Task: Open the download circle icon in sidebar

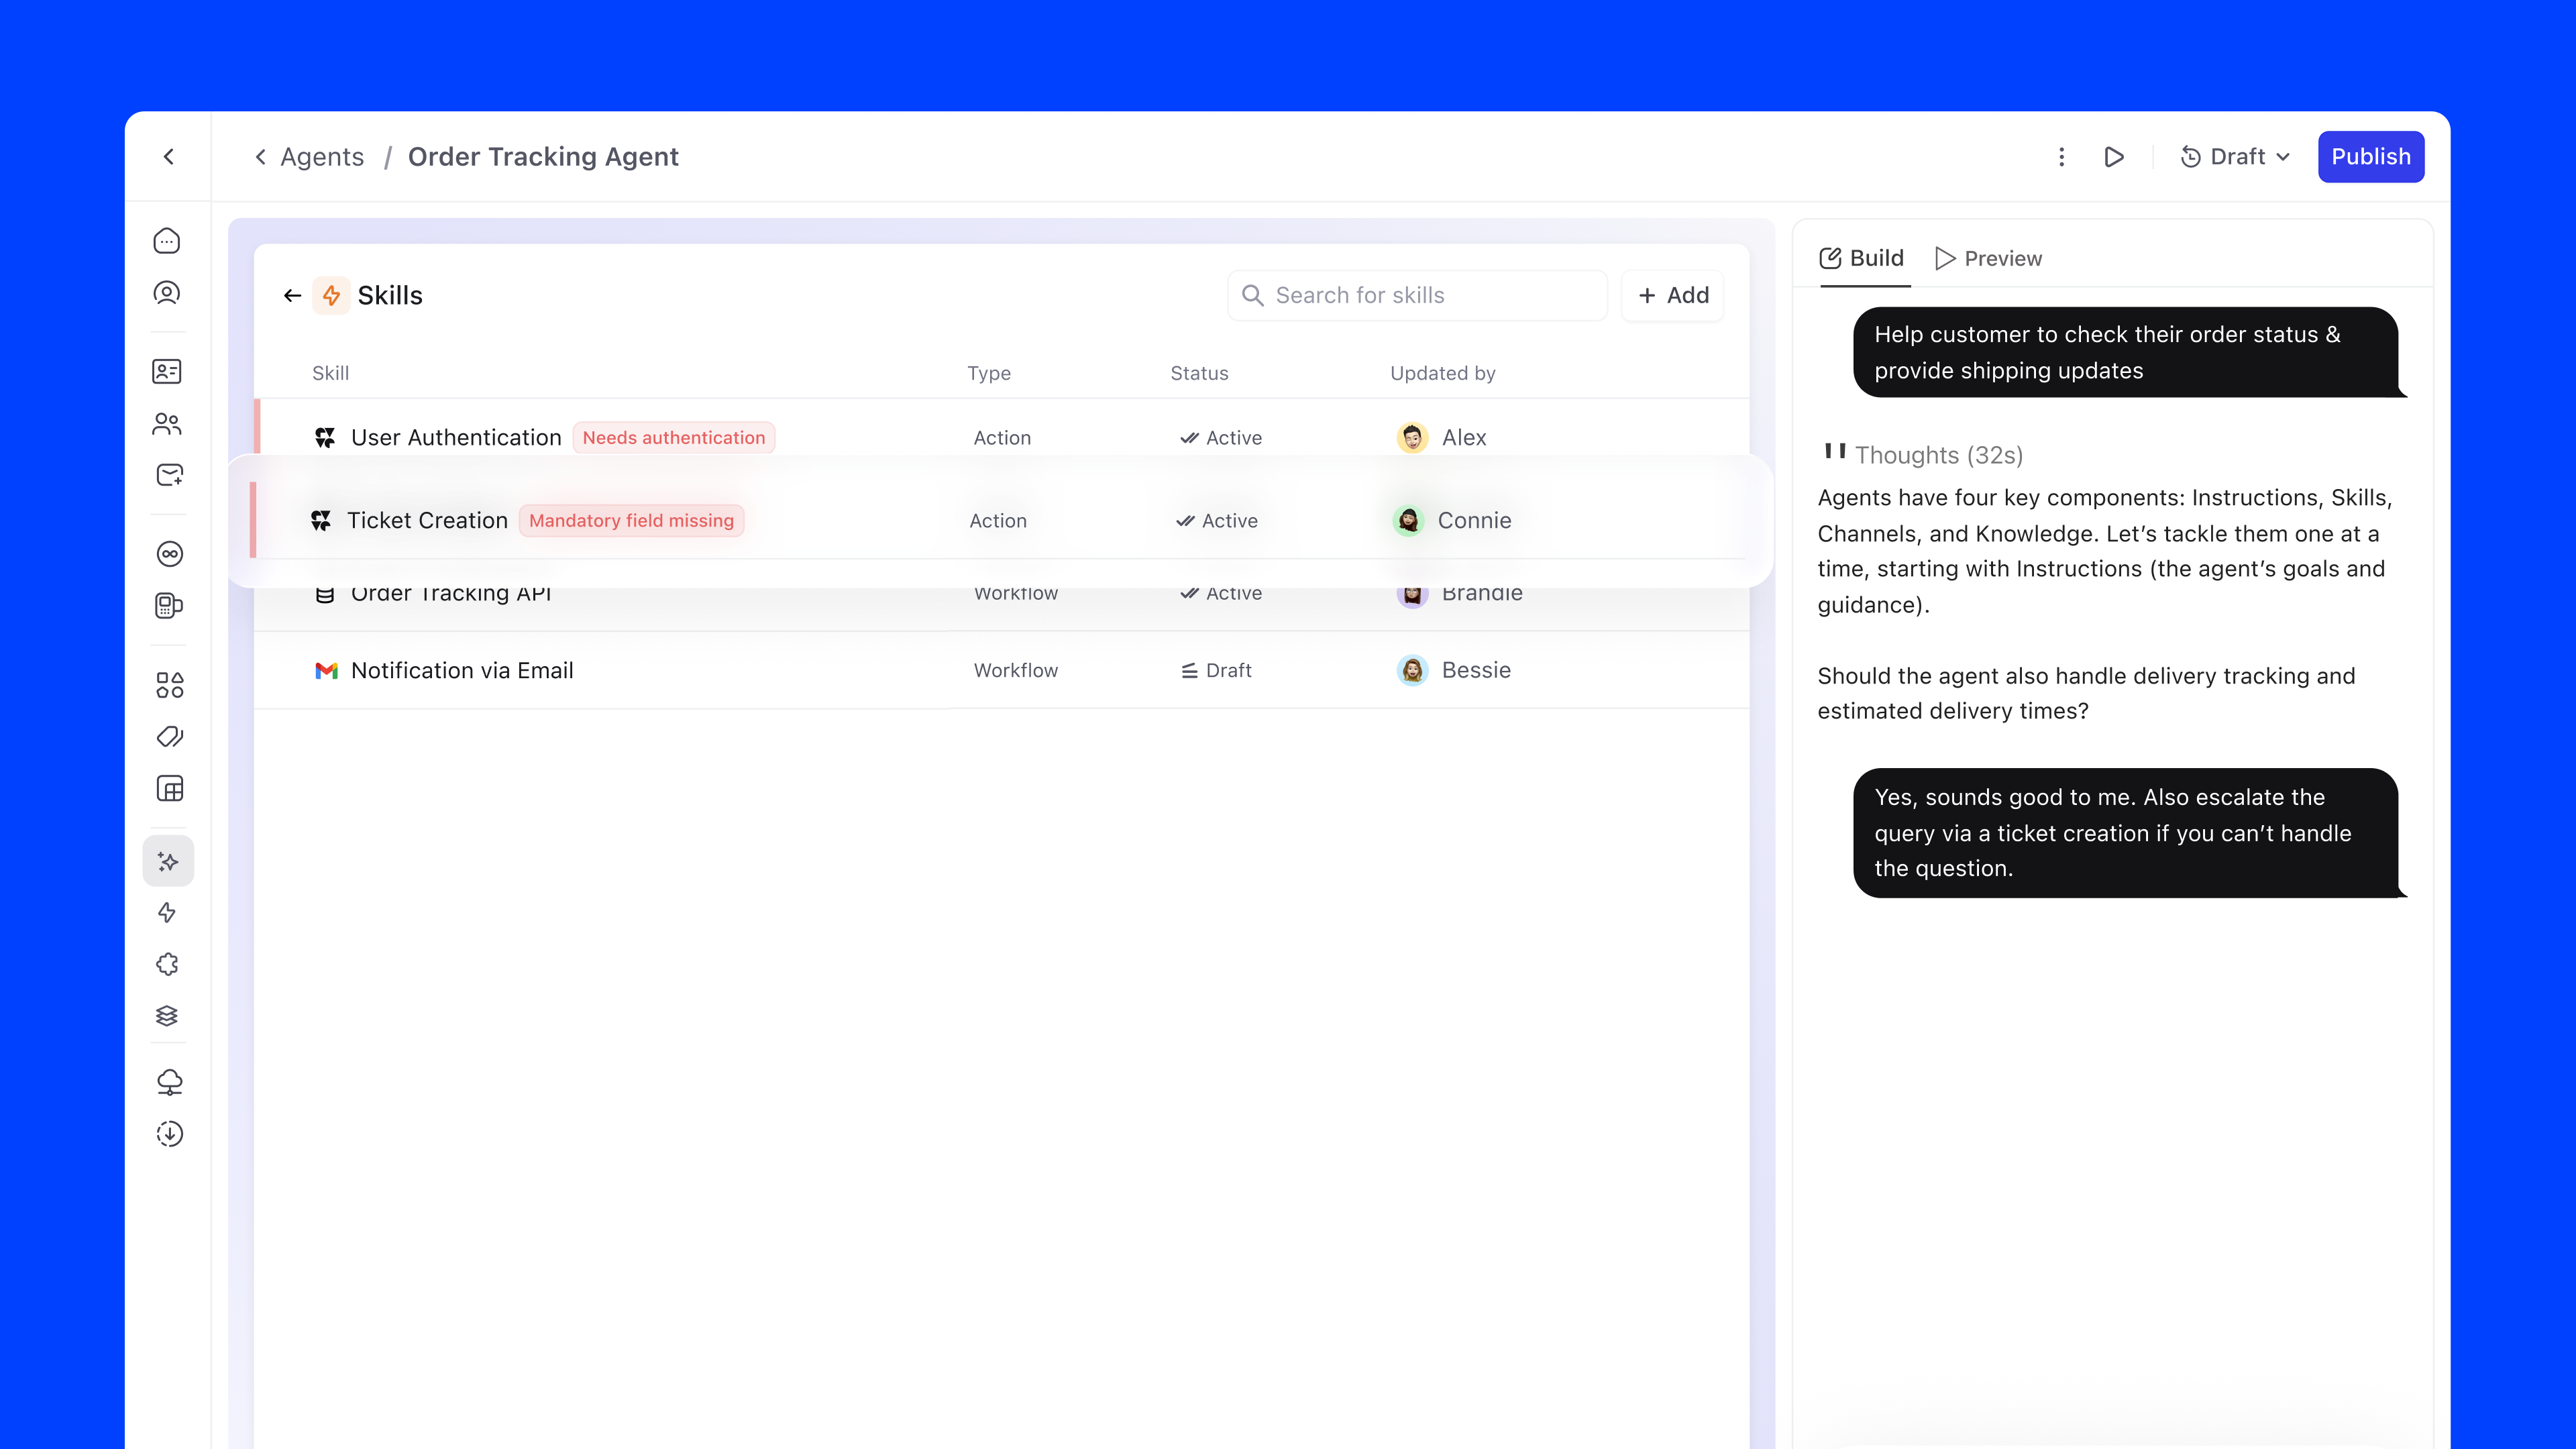Action: coord(169,1134)
